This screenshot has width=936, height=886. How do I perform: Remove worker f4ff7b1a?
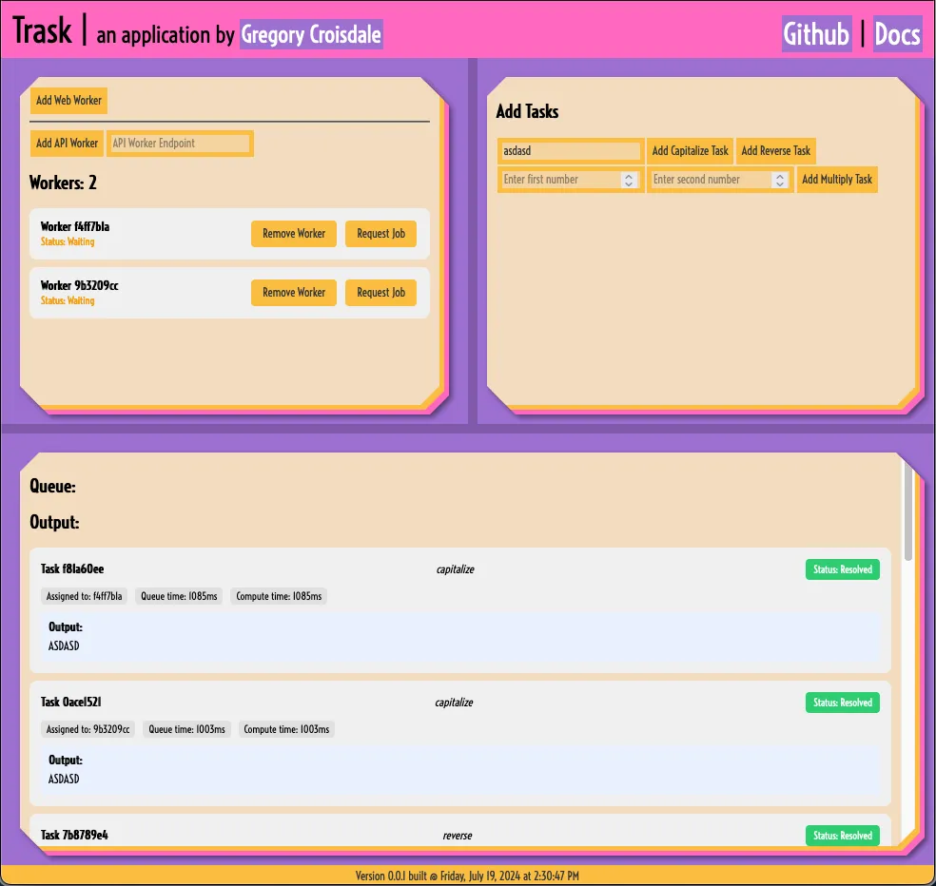(x=293, y=234)
